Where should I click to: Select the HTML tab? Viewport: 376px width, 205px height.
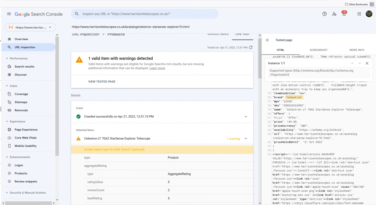click(280, 50)
